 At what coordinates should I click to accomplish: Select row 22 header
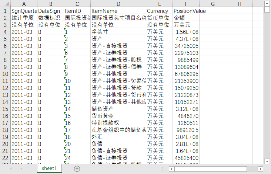coord(5,158)
